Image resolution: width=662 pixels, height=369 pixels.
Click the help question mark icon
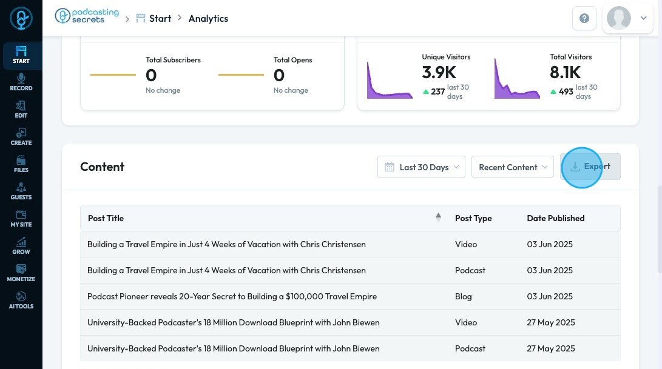(584, 19)
